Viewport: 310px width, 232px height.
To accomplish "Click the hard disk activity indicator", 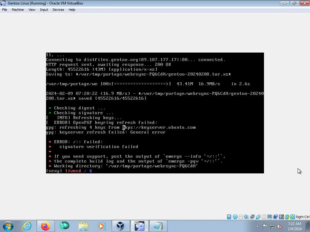I will click(229, 217).
